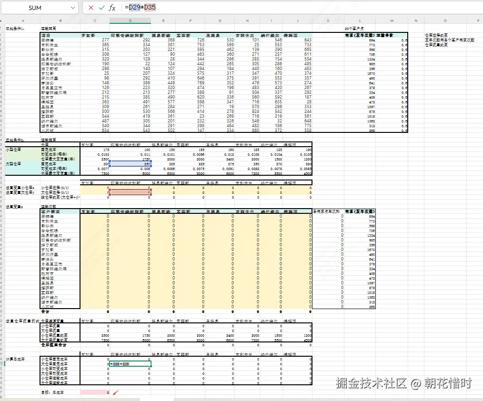Select the distance cell with value 860

click(x=247, y=130)
